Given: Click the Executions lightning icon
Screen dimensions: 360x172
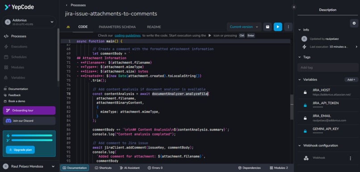Looking at the screenshot, I should [6, 46].
